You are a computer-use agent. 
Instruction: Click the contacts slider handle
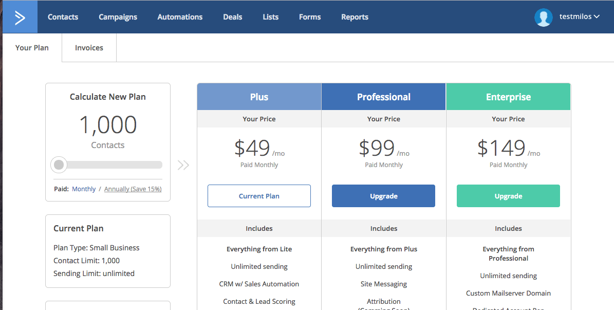[x=59, y=165]
